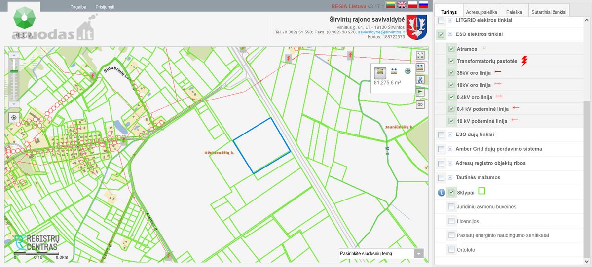Open the Pasirinkite sluoksnių temą dropdown
592x267 pixels.
(381, 254)
